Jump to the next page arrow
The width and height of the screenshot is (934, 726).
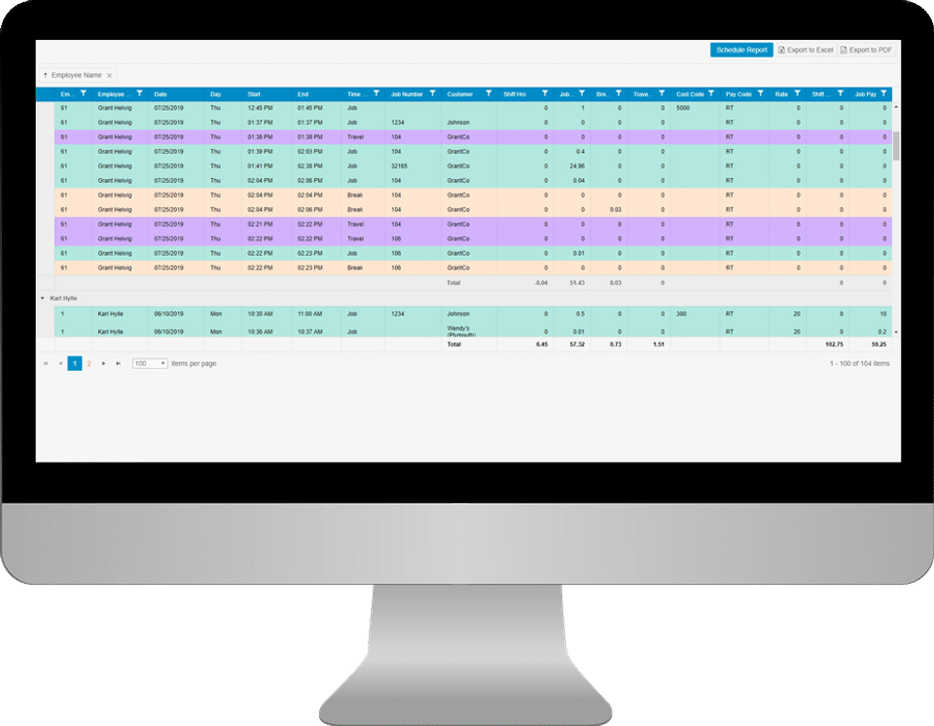click(x=104, y=364)
